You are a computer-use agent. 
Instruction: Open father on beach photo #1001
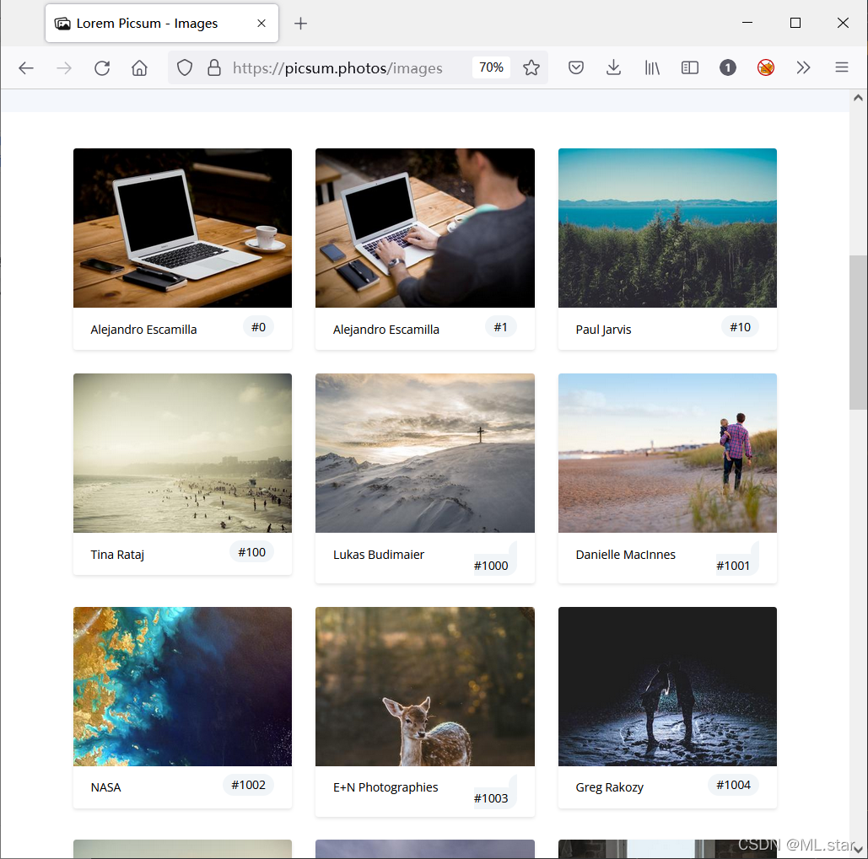click(667, 453)
